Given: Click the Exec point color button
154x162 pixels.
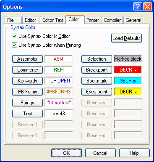Looking at the screenshot, I should pyautogui.click(x=97, y=92).
